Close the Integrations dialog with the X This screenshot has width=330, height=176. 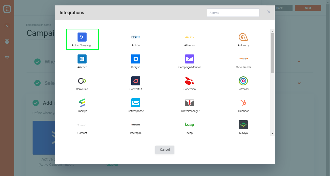click(x=269, y=12)
